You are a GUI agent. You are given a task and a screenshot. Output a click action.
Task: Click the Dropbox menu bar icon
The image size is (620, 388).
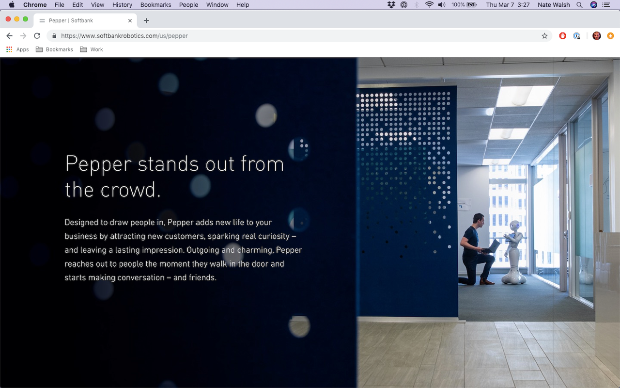click(391, 5)
